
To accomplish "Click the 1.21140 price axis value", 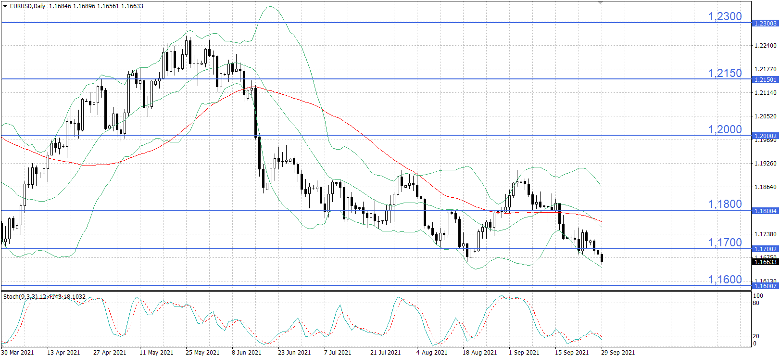I will coord(766,93).
